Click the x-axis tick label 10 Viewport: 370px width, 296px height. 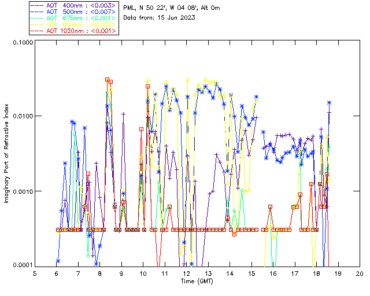coord(143,273)
